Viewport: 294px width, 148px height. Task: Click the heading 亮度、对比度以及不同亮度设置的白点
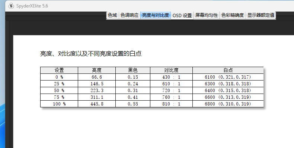pyautogui.click(x=91, y=54)
